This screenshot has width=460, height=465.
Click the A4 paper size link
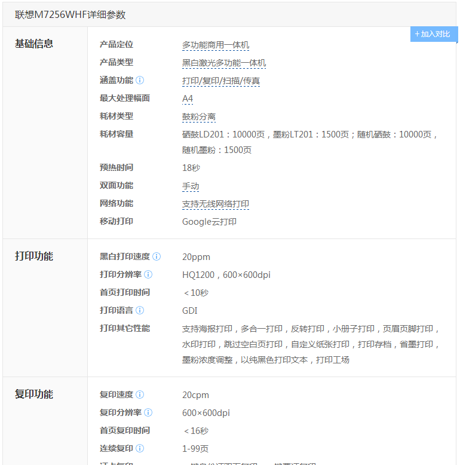tap(188, 99)
